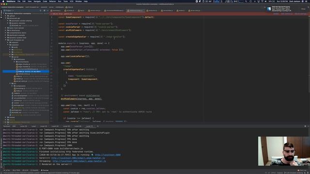310x174 pixels.
Task: Open the VCS menu
Action: pos(72,1)
